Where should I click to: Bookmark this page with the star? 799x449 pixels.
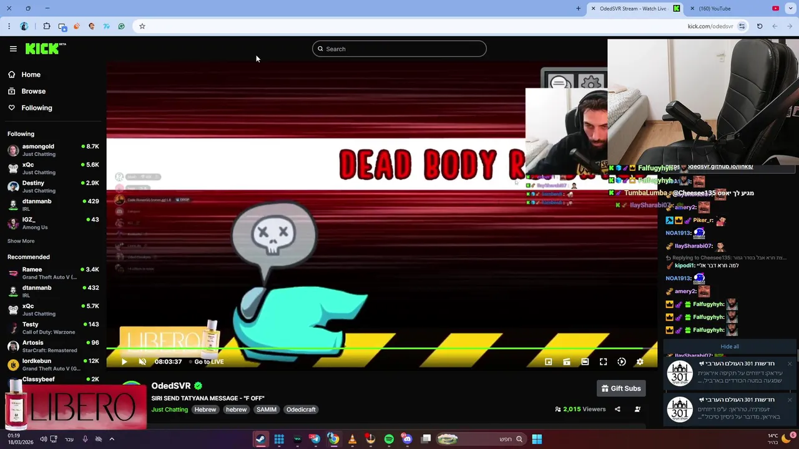142,26
